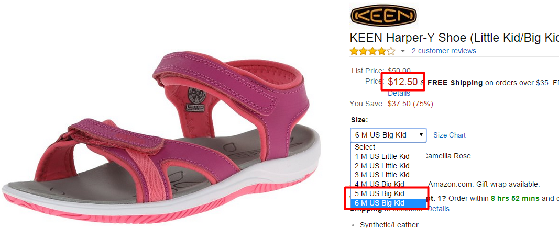Click the KEEN brand logo
559x228 pixels.
coord(383,16)
